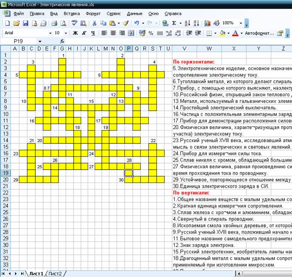This screenshot has width=292, height=277.
Task: Save the workbook with floppy icon
Action: click(25, 23)
